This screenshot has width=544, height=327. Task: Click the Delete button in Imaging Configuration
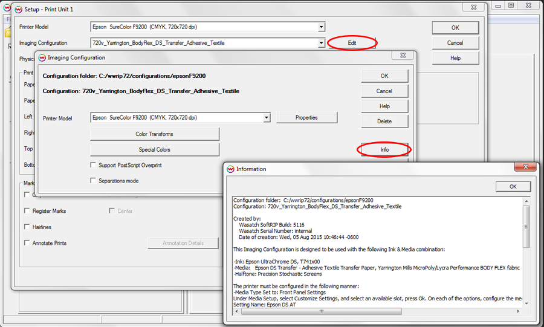pos(384,121)
